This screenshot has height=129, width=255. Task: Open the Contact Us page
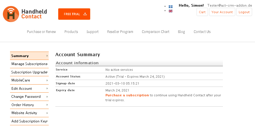202,32
